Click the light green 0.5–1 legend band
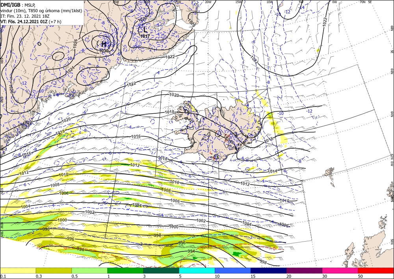Image resolution: width=394 pixels, height=279 pixels. coord(89,270)
